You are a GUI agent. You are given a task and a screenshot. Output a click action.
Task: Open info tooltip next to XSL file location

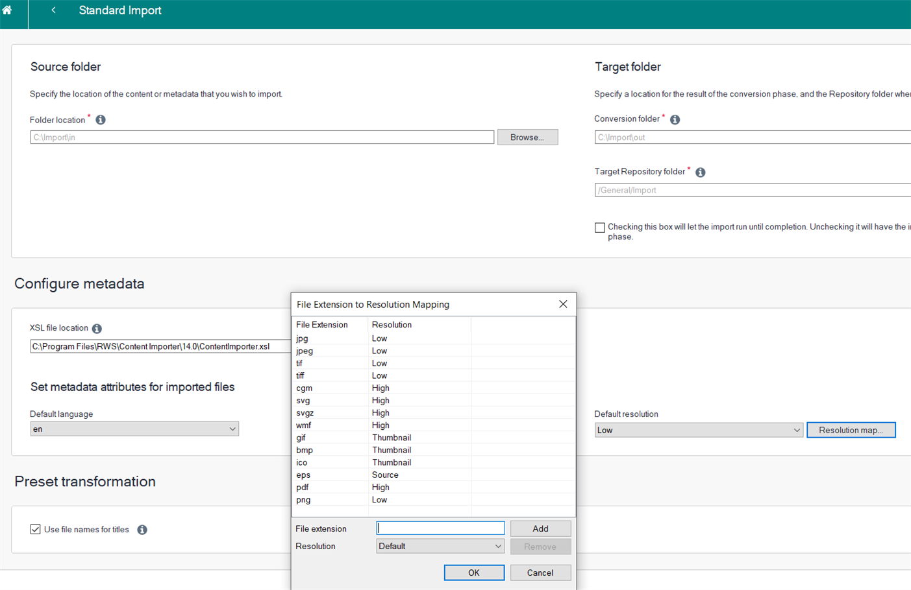pos(97,328)
